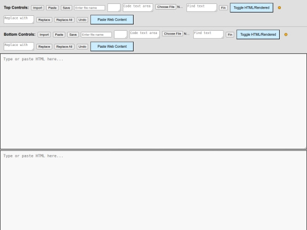Click the upper HTML editor's resize handle
The image size is (307, 230).
tap(305, 148)
